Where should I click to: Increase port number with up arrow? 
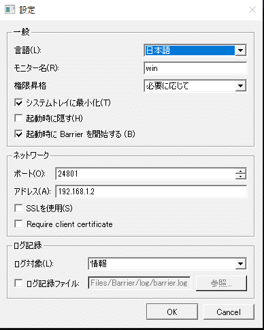click(240, 171)
